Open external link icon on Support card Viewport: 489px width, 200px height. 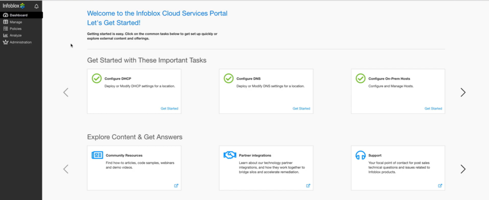(x=440, y=185)
